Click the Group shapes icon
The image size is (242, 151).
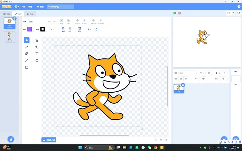(61, 21)
